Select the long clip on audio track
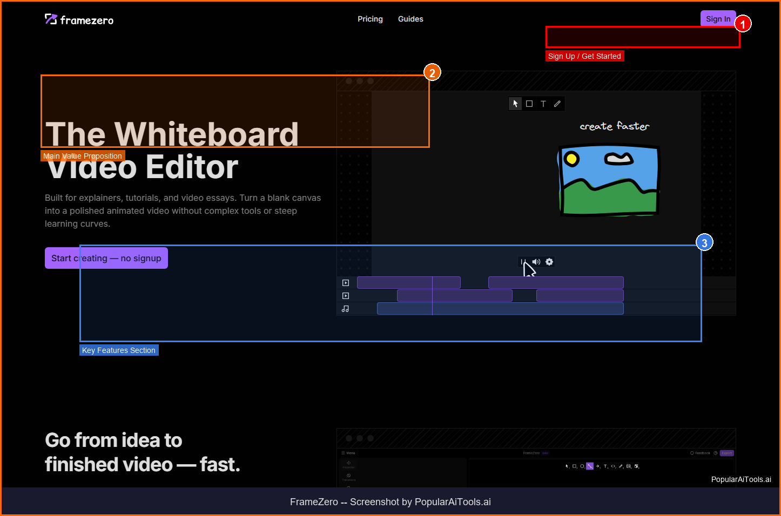The width and height of the screenshot is (781, 516). pos(500,309)
